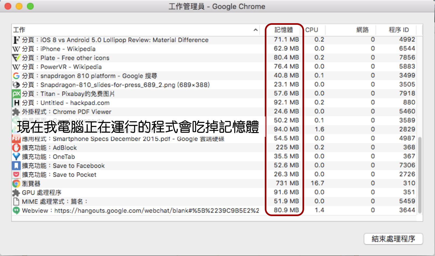Select the GPU 處理程序 row

(x=214, y=193)
